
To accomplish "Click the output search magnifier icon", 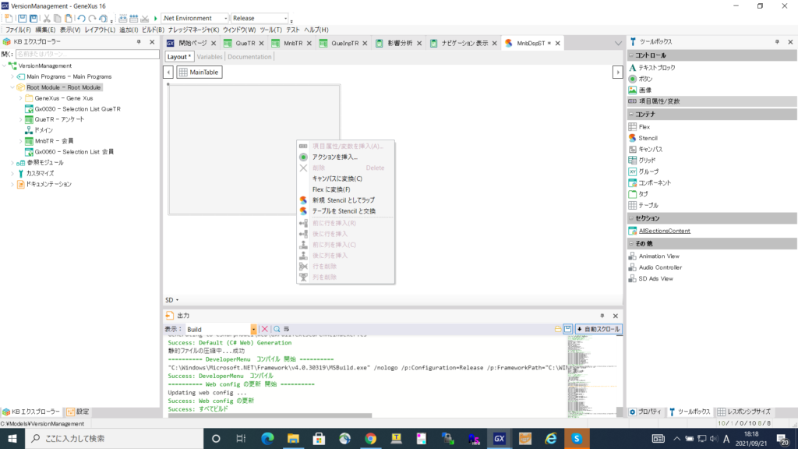I will pos(277,330).
